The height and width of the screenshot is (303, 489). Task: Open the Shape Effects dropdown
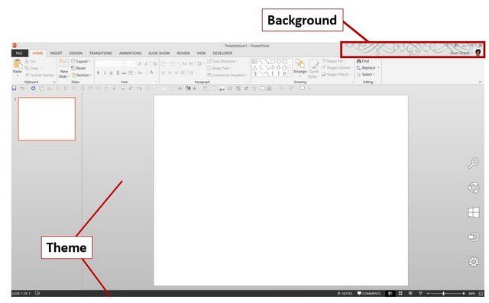(x=336, y=75)
